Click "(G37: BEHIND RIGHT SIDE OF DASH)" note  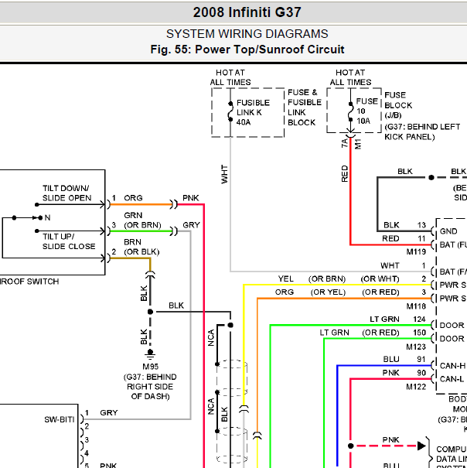(150, 387)
